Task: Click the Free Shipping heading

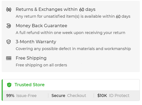Action: [x=31, y=58]
